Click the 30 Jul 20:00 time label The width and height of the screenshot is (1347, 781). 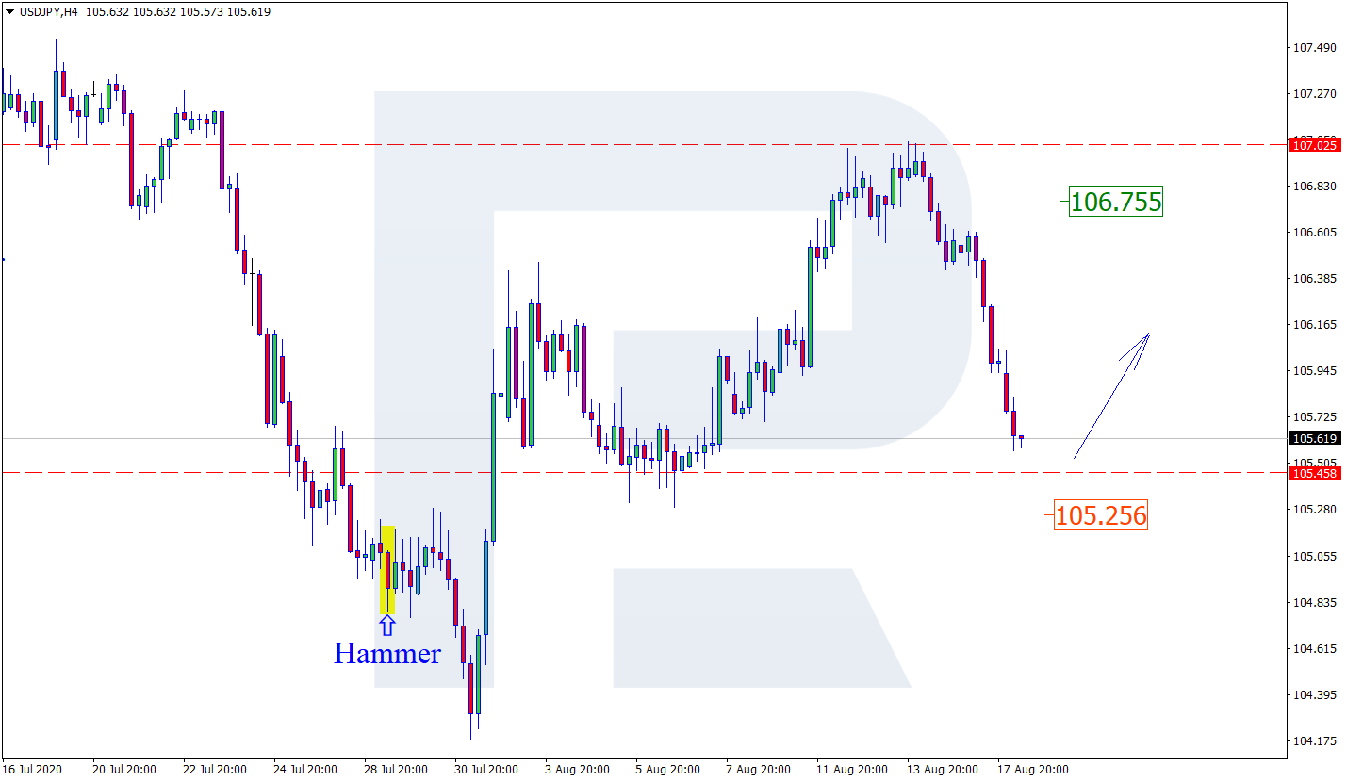(486, 770)
